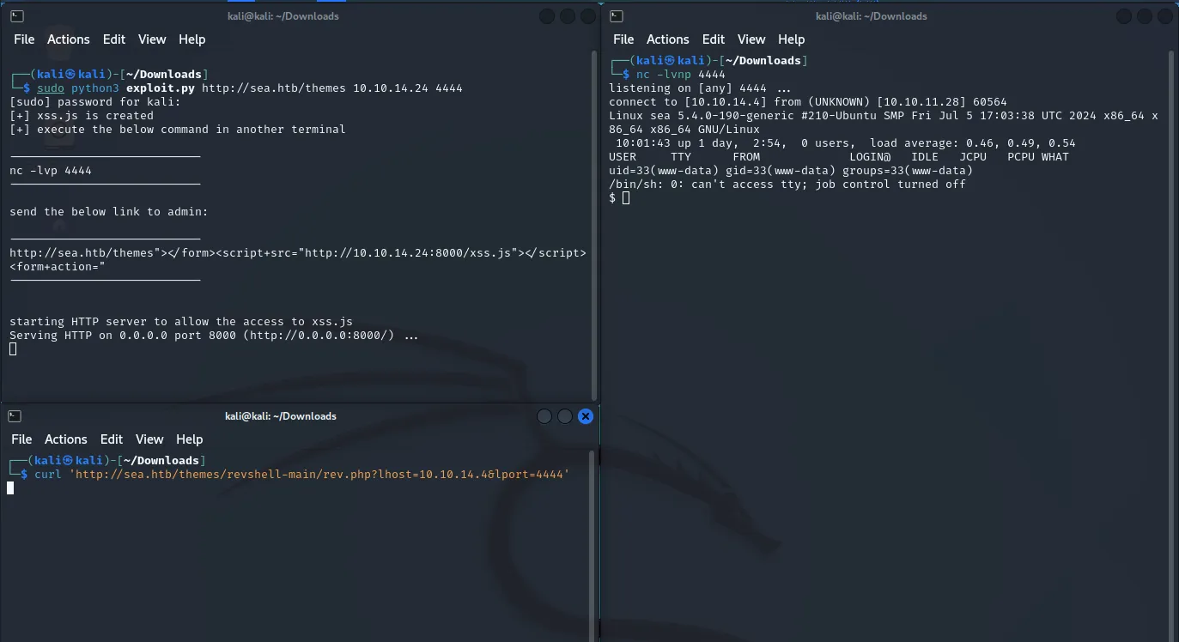This screenshot has height=642, width=1179.
Task: Click 'listening on [any] 4444 ...' line
Action: tap(700, 88)
